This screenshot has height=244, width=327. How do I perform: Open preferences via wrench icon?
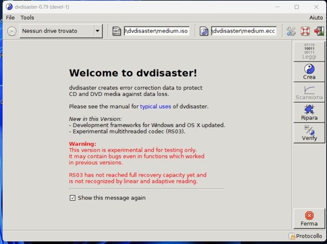point(291,31)
